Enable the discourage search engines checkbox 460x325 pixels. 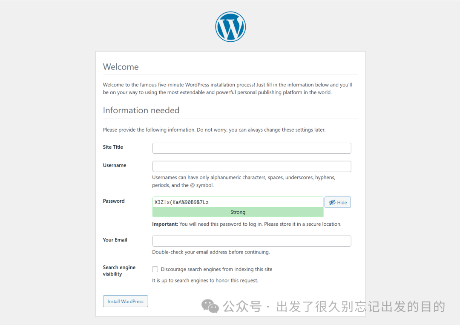pyautogui.click(x=155, y=269)
